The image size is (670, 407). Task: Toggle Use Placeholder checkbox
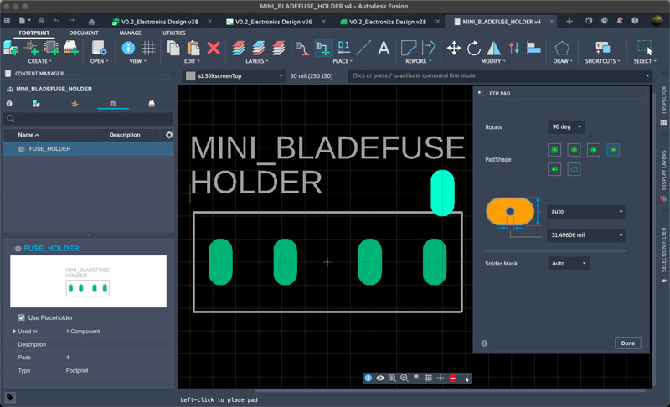22,317
